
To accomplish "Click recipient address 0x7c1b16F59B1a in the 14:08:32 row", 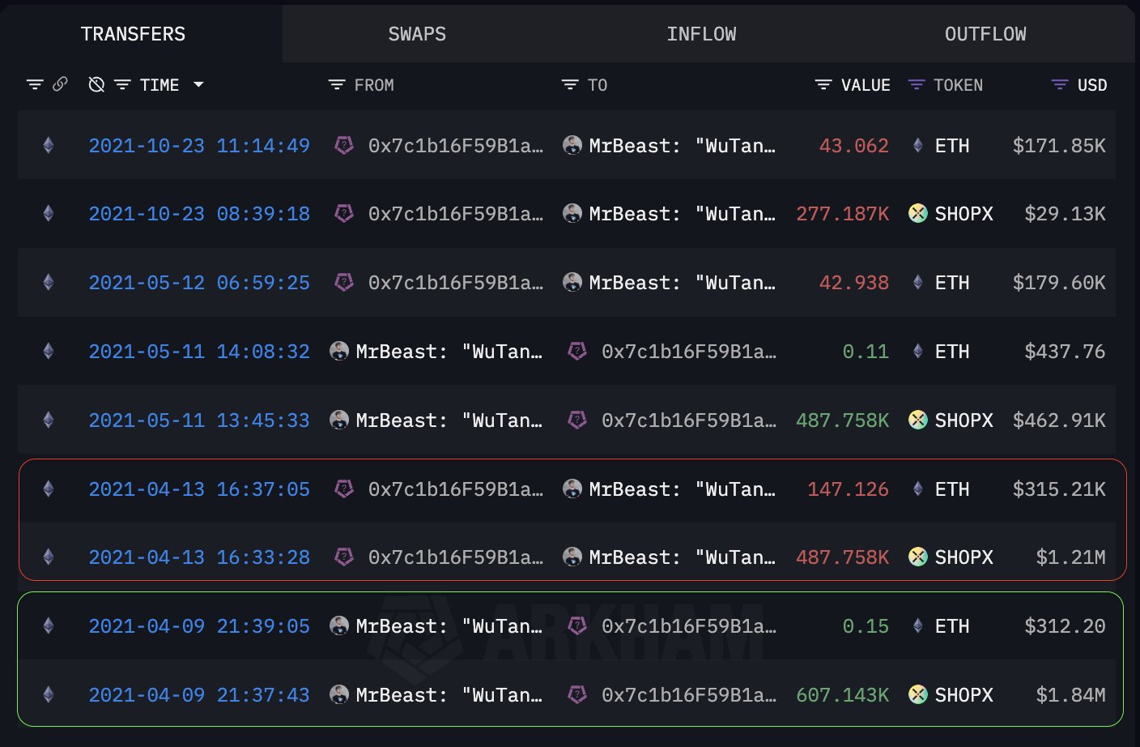I will coord(689,352).
